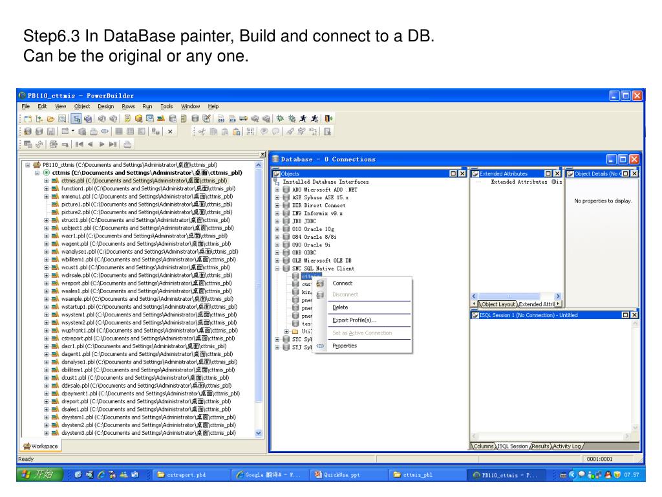This screenshot has height=497, width=662.
Task: Switch to the Object Layout tab
Action: tap(498, 304)
